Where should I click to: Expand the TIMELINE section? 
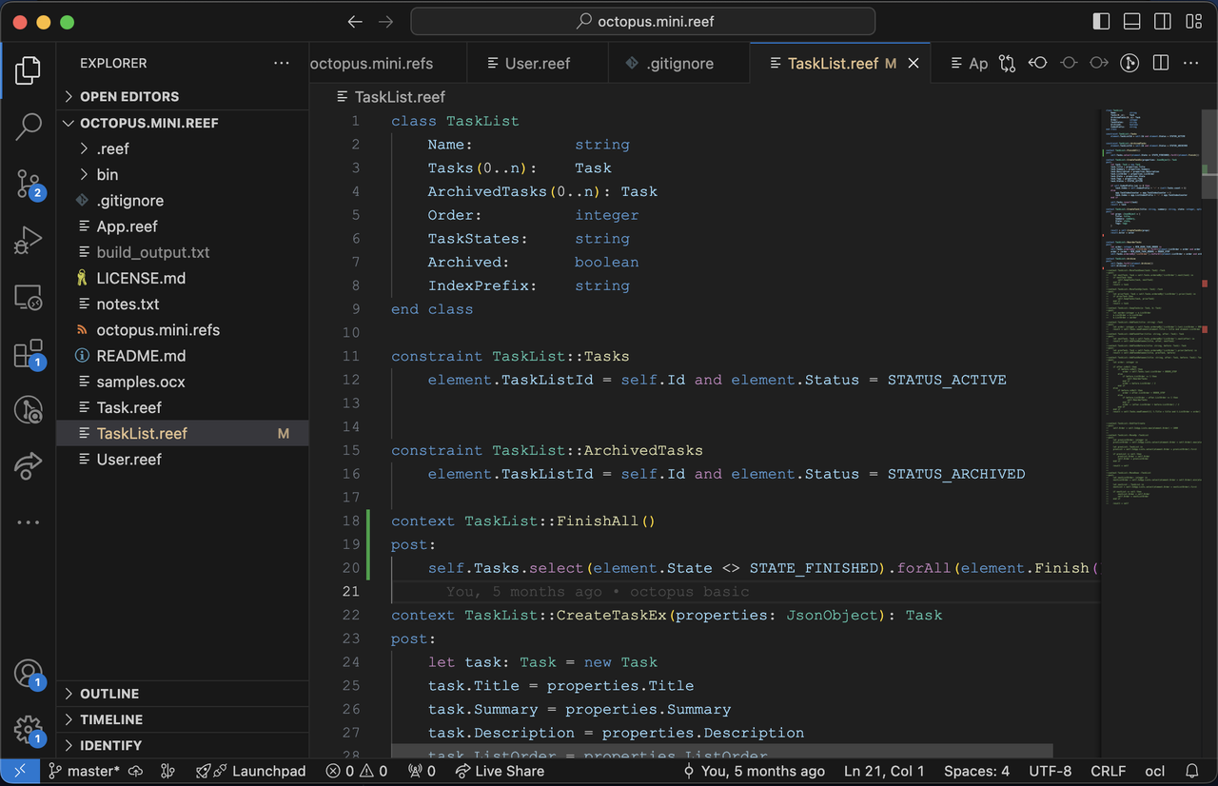pos(183,719)
